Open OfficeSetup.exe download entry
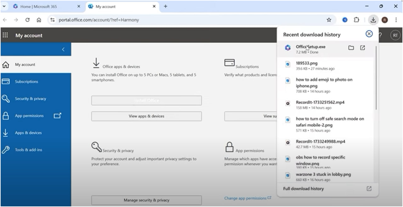403x207 pixels. click(326, 49)
